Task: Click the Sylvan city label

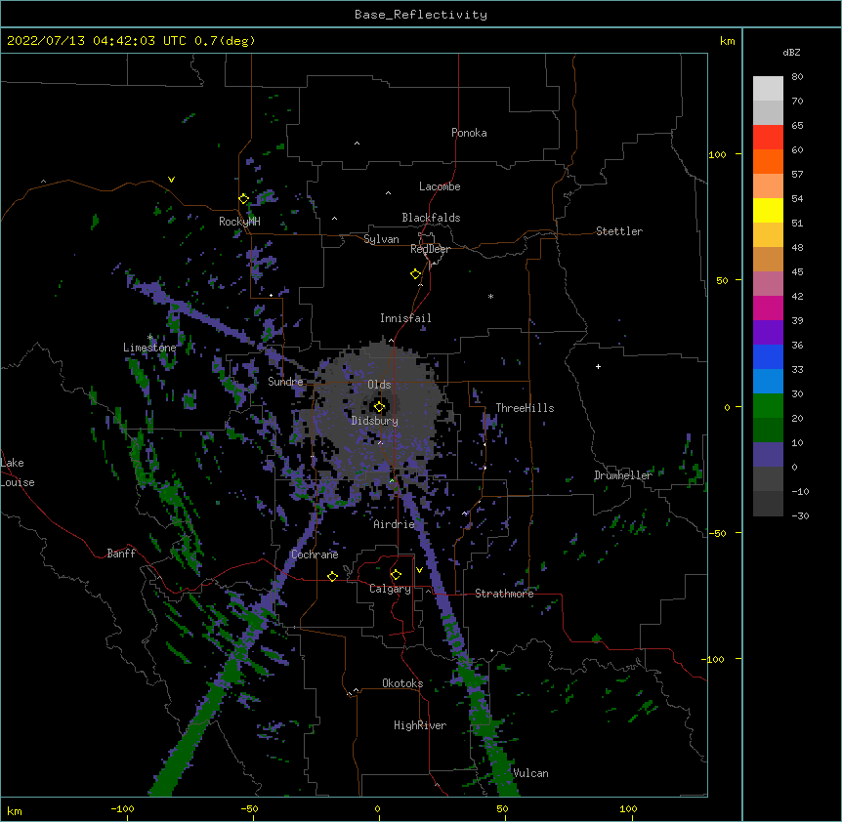Action: [381, 239]
